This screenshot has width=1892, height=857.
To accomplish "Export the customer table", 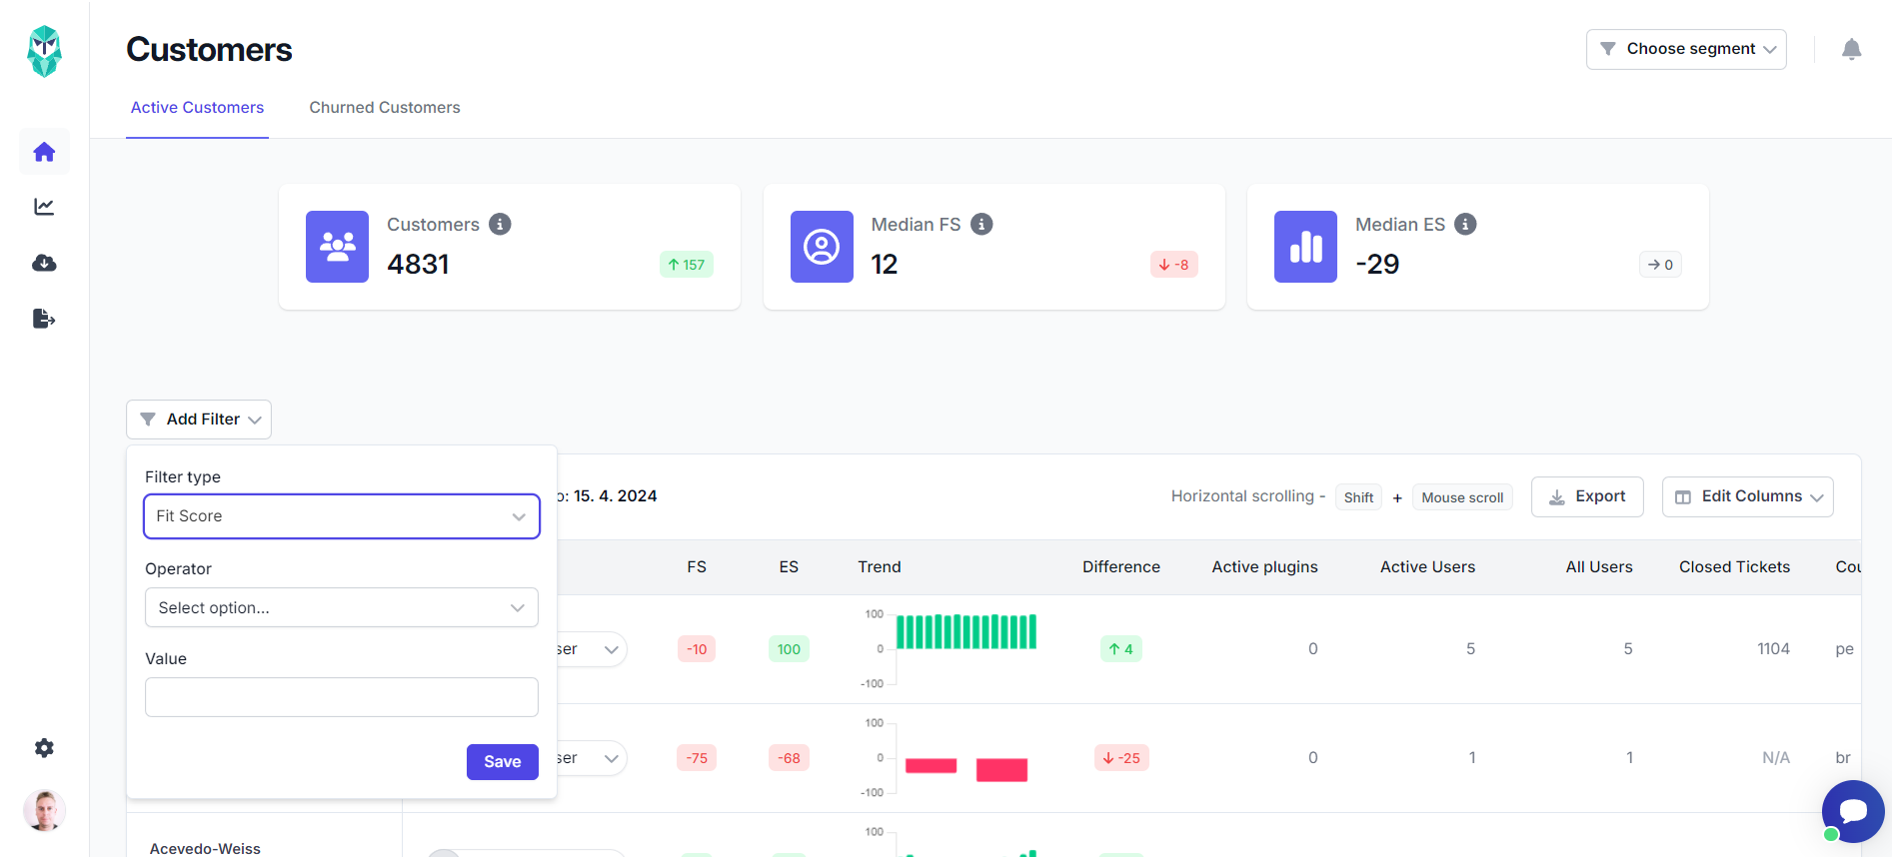I will (x=1587, y=496).
